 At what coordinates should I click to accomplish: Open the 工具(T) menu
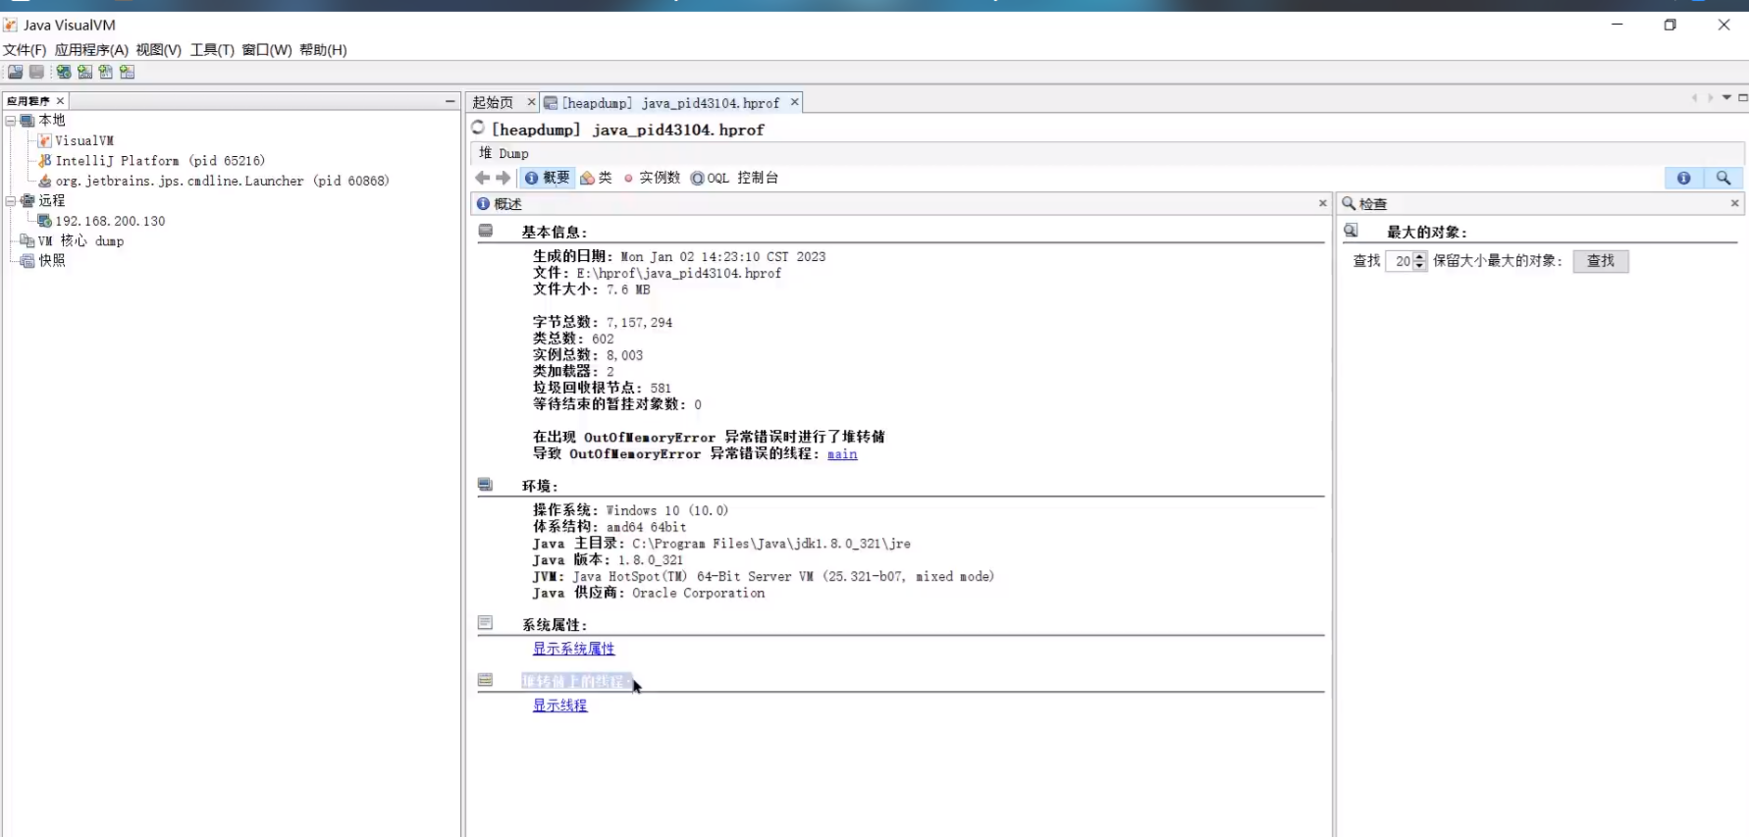point(212,50)
